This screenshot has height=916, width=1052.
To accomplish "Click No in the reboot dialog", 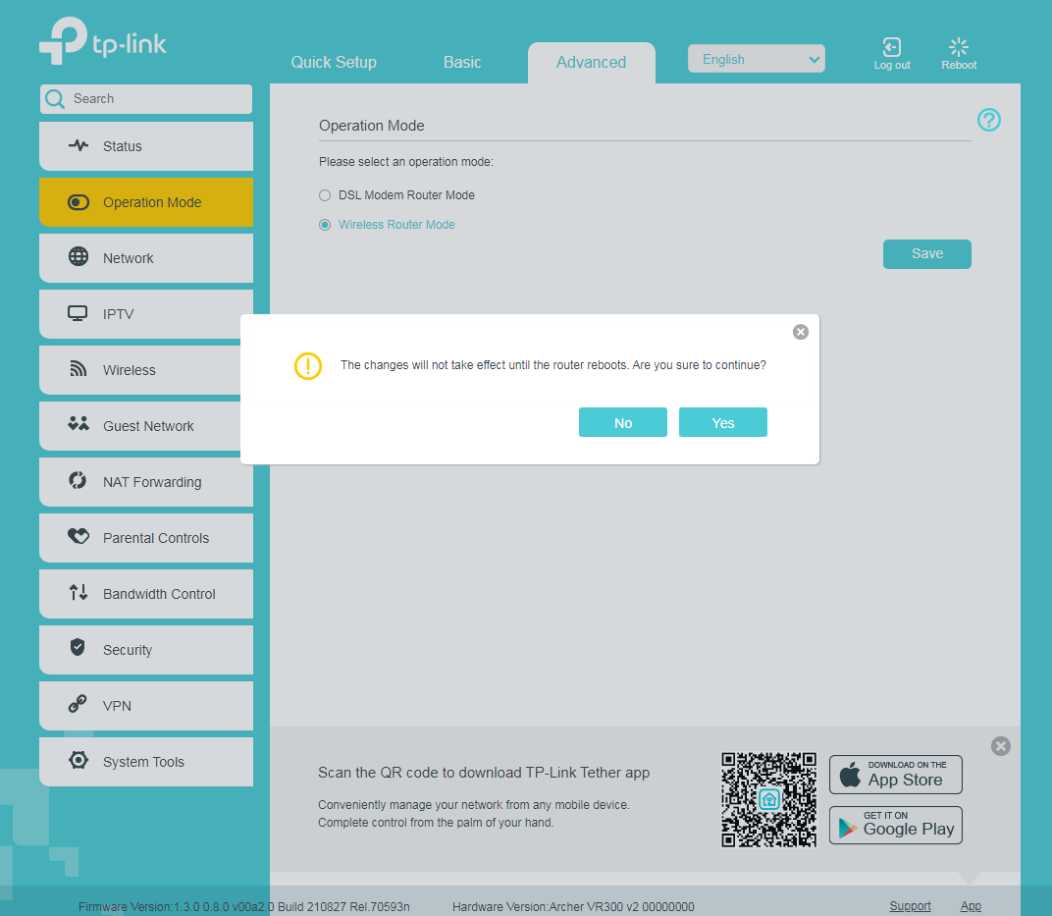I will tap(622, 423).
